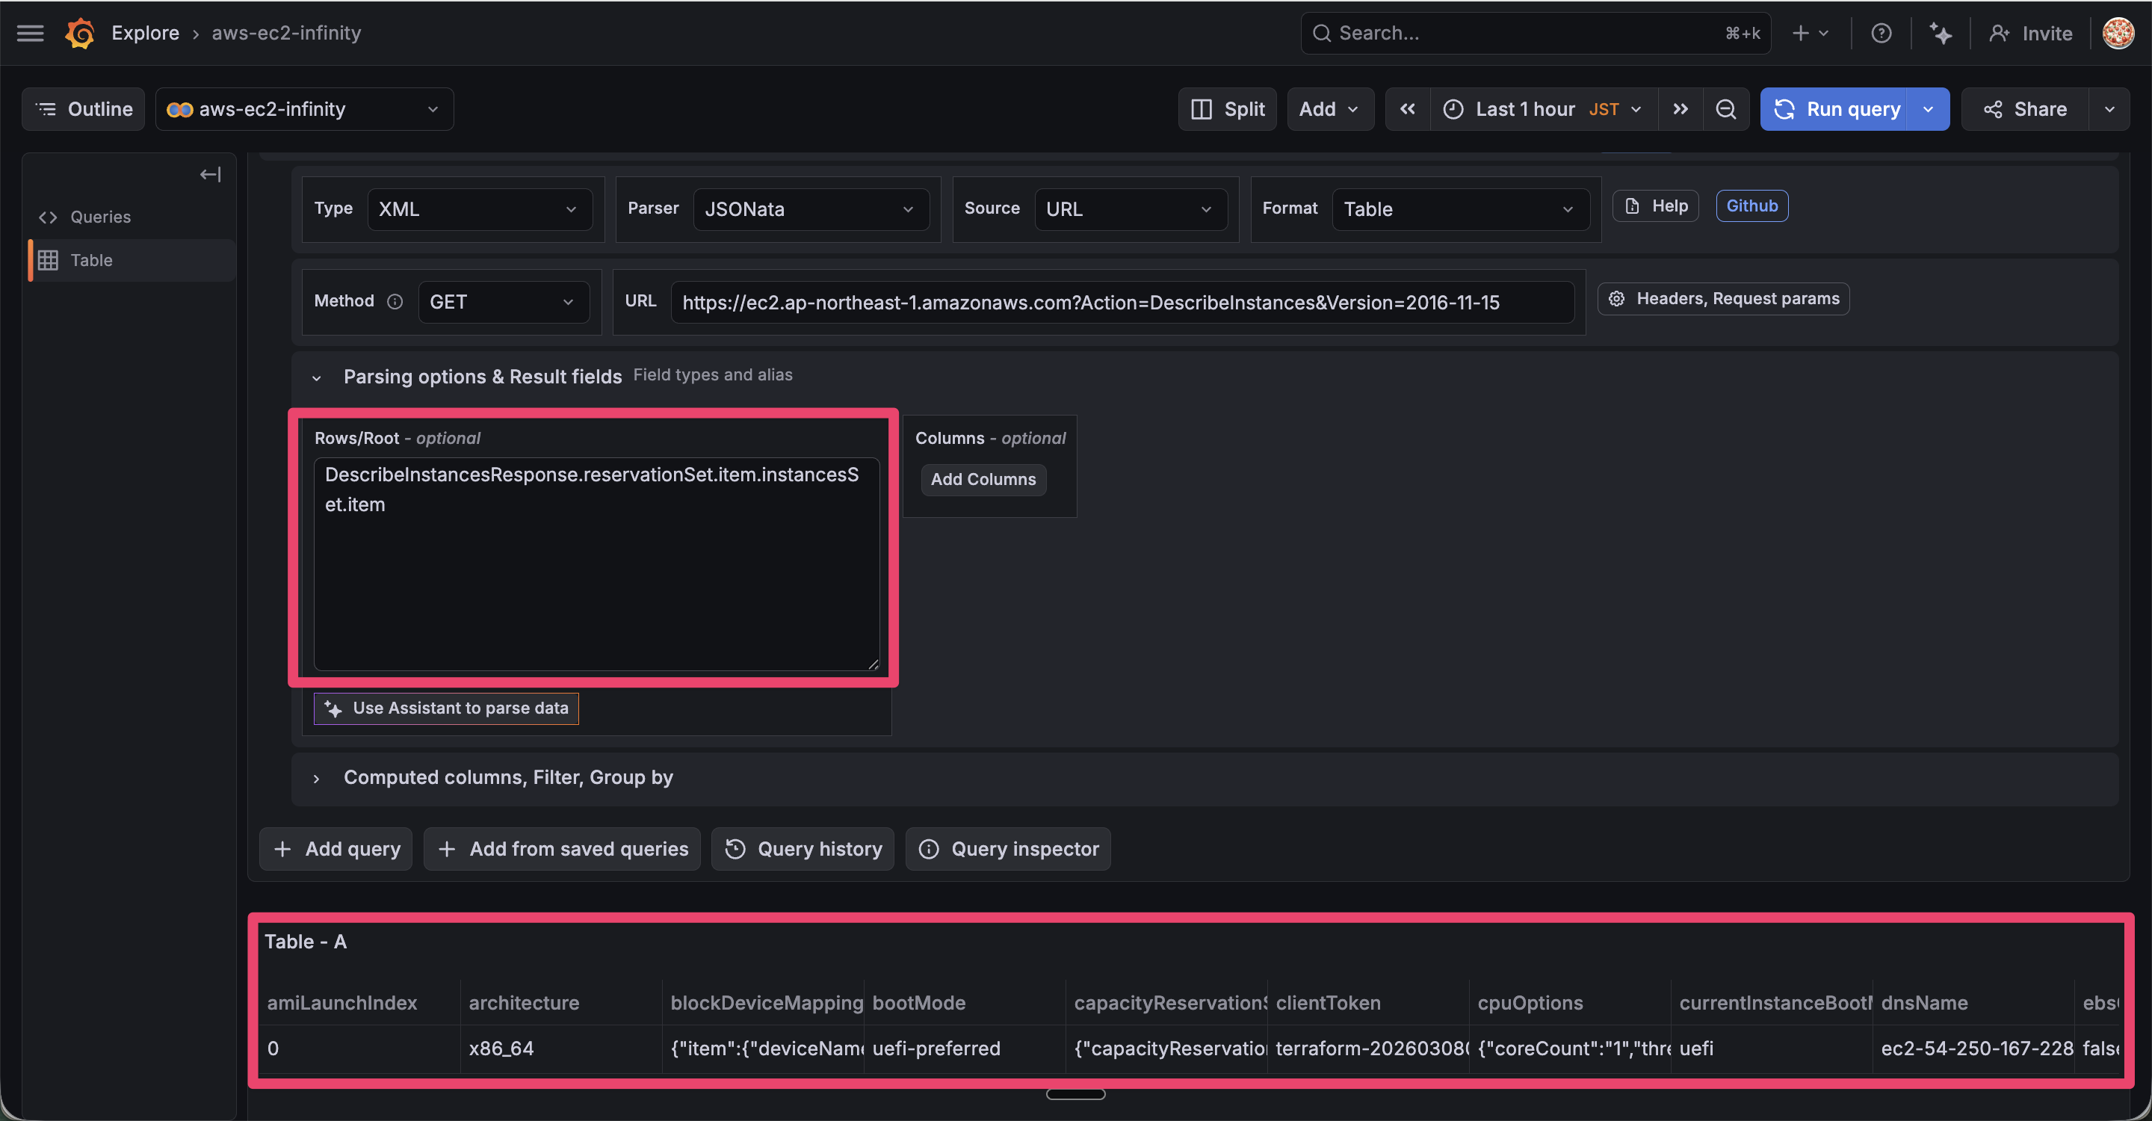The height and width of the screenshot is (1121, 2152).
Task: Select Table in outline sidebar
Action: (91, 261)
